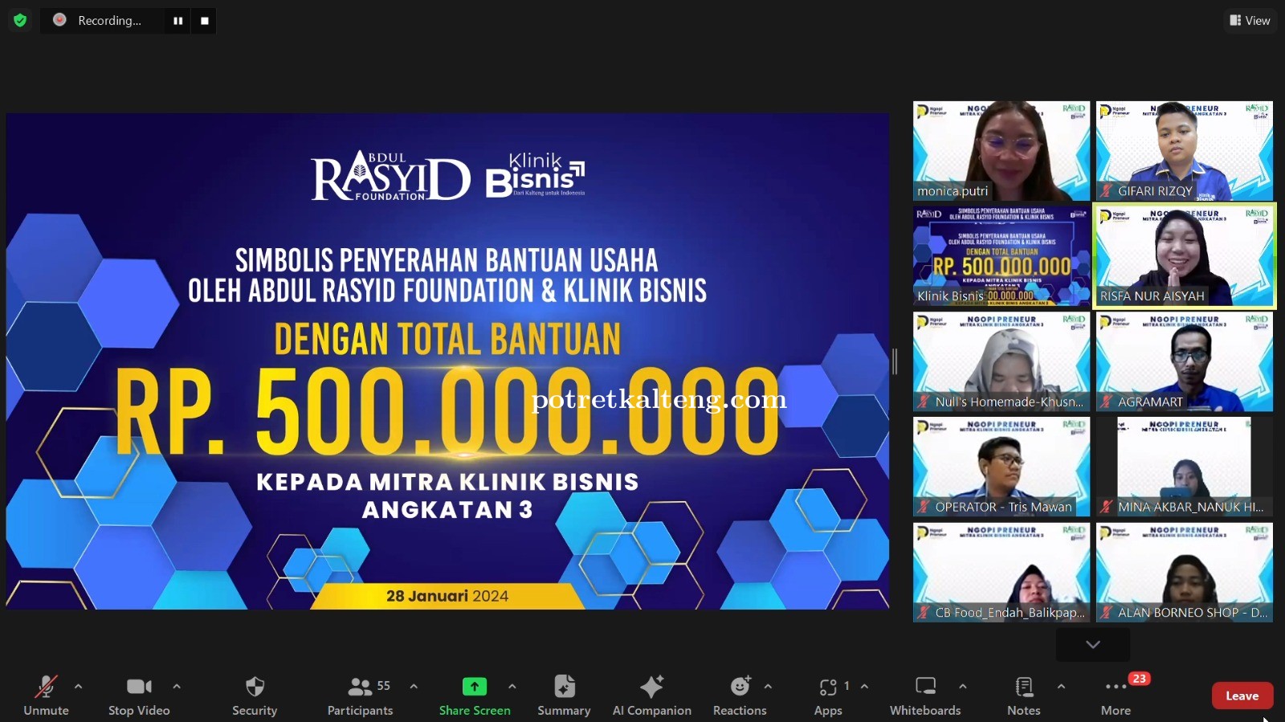
Task: Click the green encryption shield icon
Action: [20, 20]
